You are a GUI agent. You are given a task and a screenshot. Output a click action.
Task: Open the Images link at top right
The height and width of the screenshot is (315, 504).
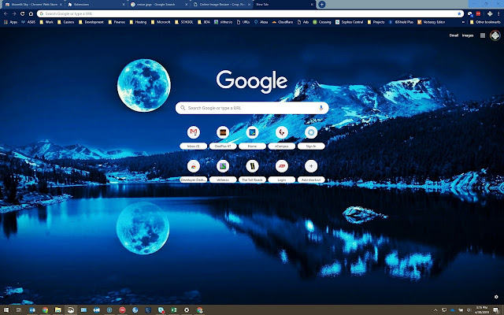[468, 35]
